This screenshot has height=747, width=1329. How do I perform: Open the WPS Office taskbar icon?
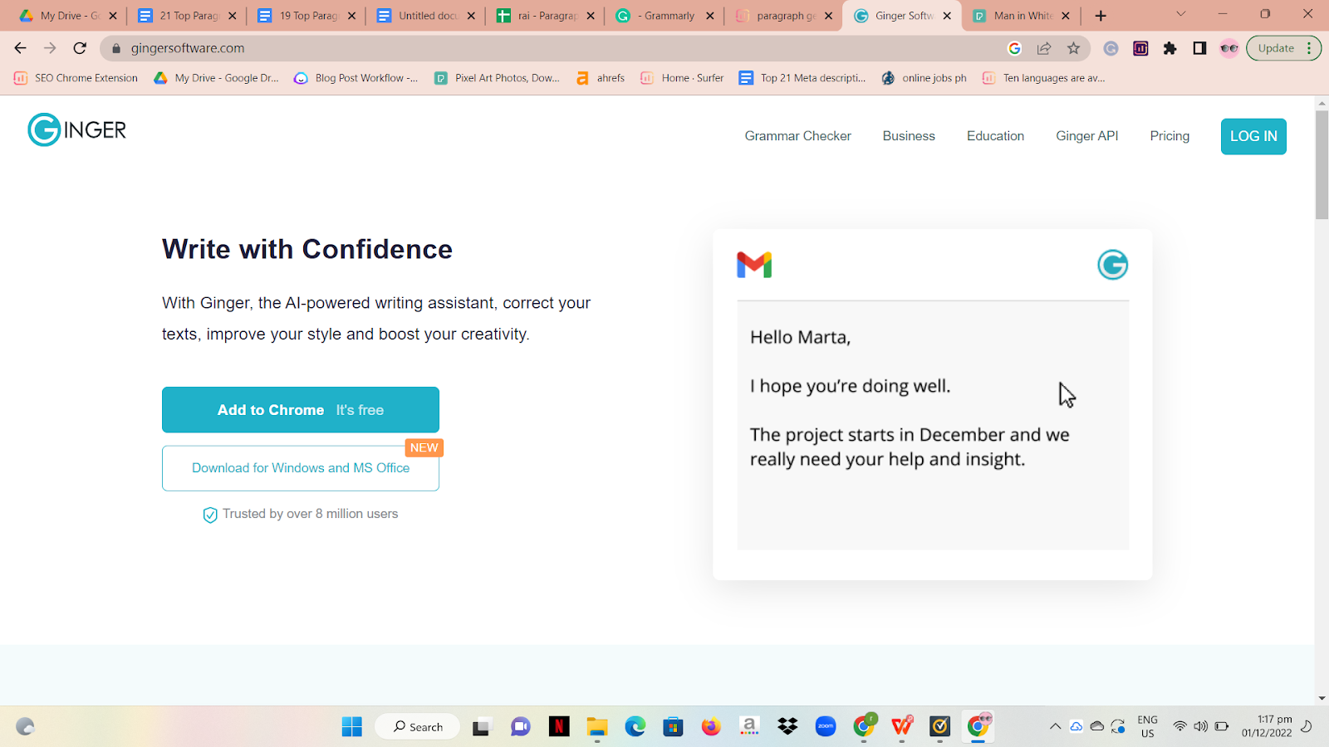pyautogui.click(x=902, y=726)
